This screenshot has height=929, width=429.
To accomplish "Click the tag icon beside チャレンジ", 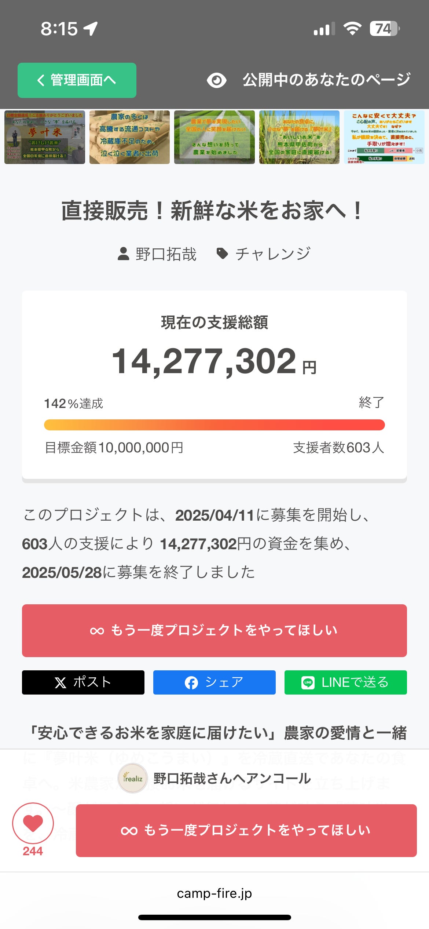I will [222, 254].
